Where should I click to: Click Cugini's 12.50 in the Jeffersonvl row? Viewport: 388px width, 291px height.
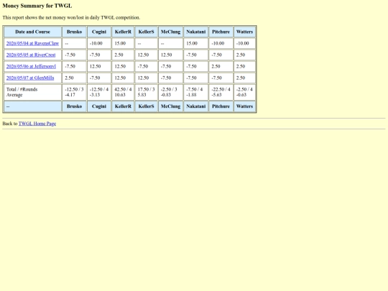coord(99,66)
